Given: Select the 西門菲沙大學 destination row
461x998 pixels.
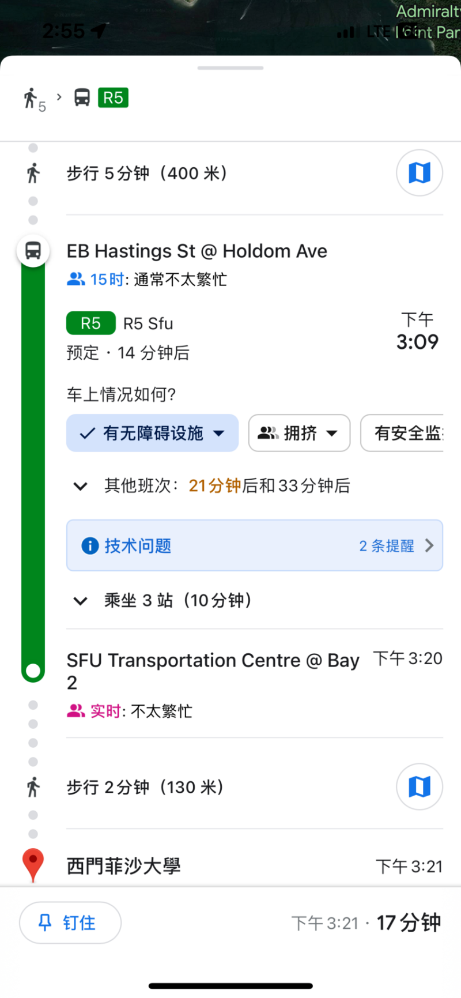Looking at the screenshot, I should 124,866.
